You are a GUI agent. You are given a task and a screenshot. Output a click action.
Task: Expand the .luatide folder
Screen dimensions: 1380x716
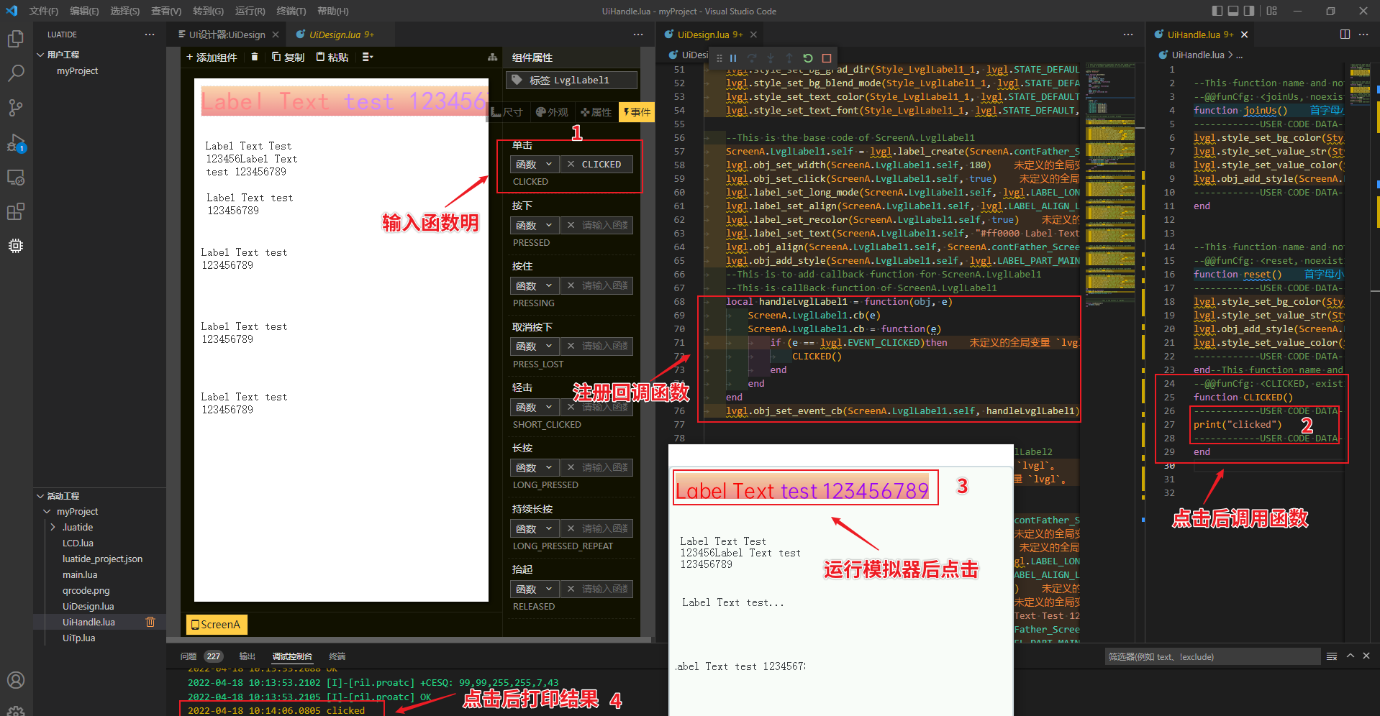pyautogui.click(x=53, y=527)
